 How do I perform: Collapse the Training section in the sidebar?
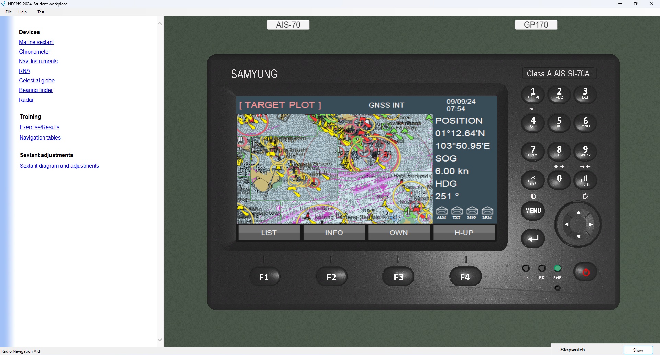click(x=30, y=117)
